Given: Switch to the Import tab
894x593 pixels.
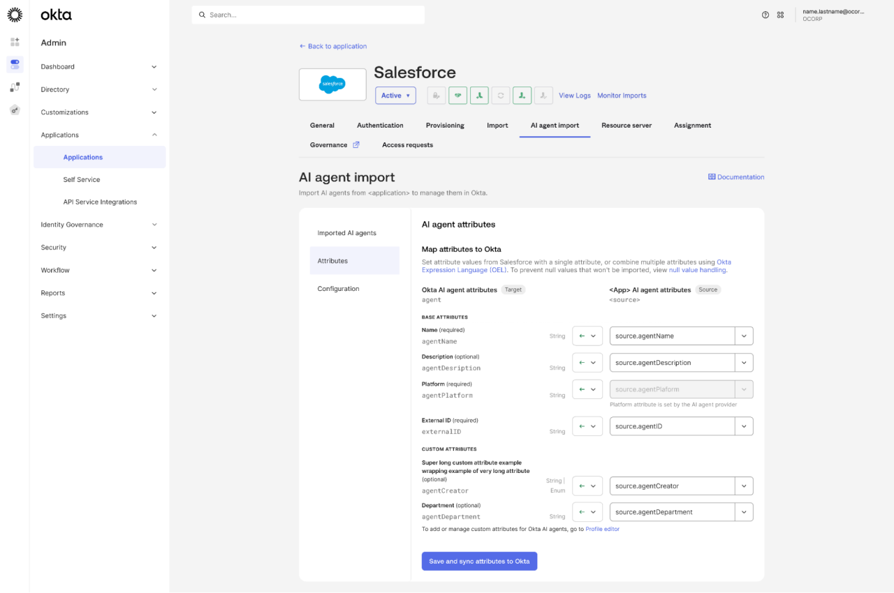Looking at the screenshot, I should 497,126.
